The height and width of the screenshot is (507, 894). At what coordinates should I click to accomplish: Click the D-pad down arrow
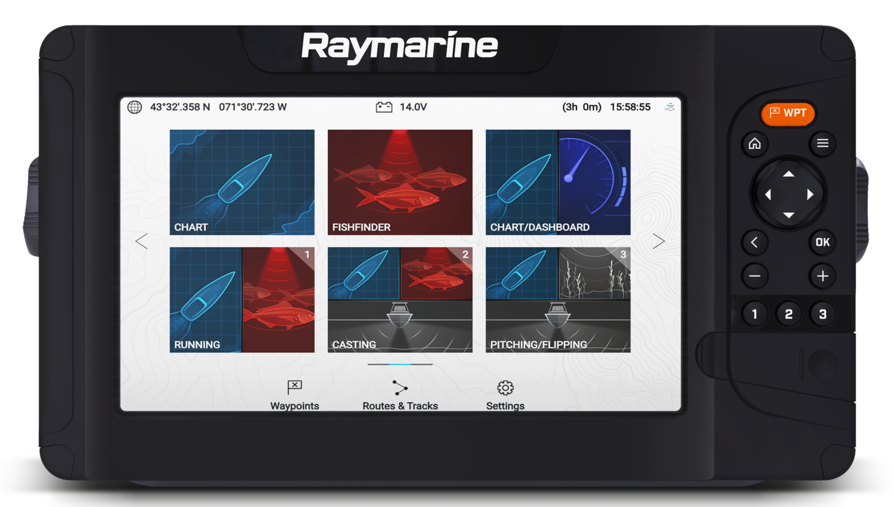788,215
